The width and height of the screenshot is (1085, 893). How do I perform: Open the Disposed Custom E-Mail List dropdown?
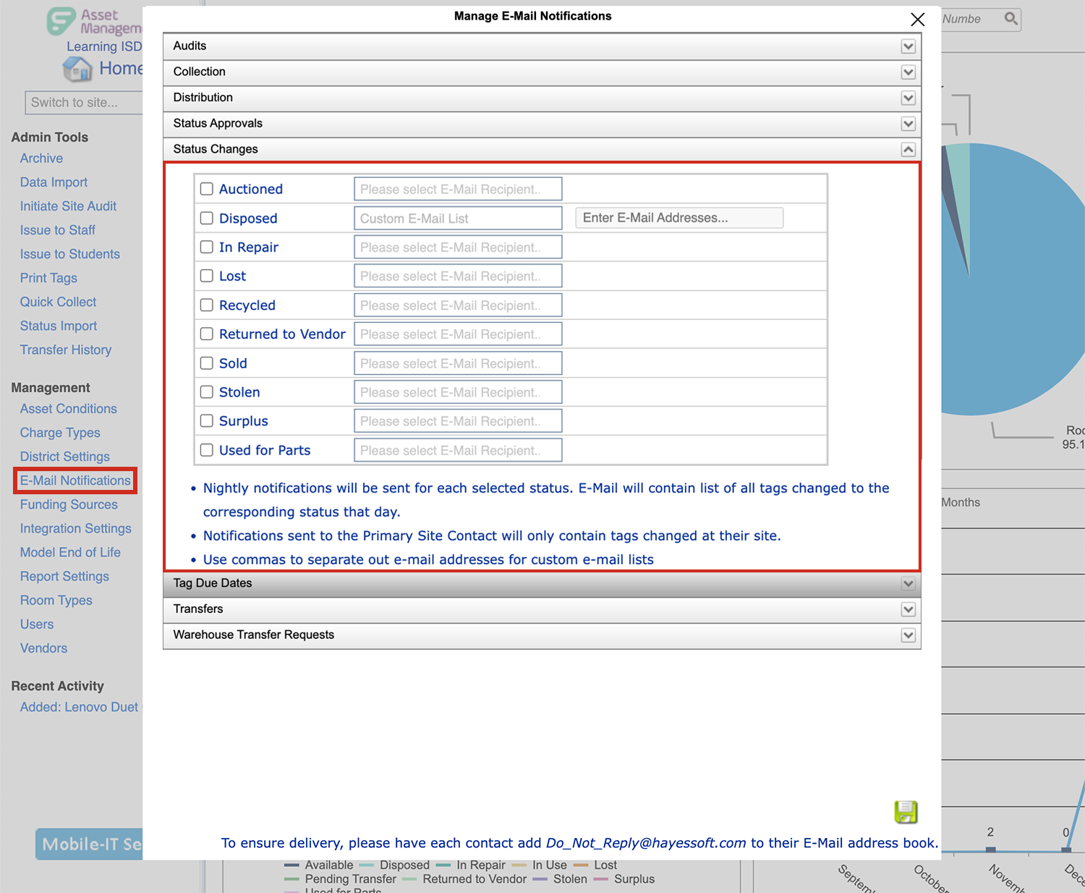coord(458,218)
